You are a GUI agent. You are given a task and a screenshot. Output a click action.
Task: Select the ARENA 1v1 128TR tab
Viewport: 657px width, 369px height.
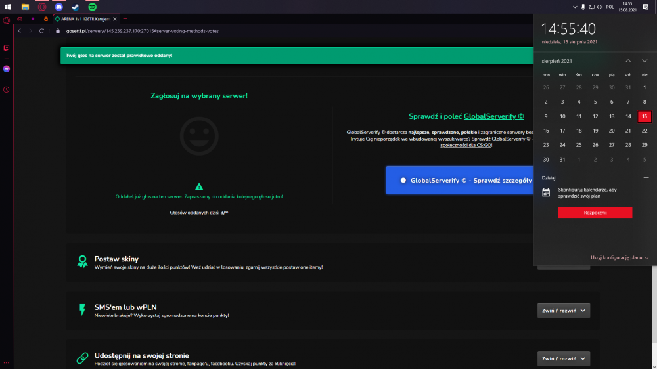click(86, 19)
